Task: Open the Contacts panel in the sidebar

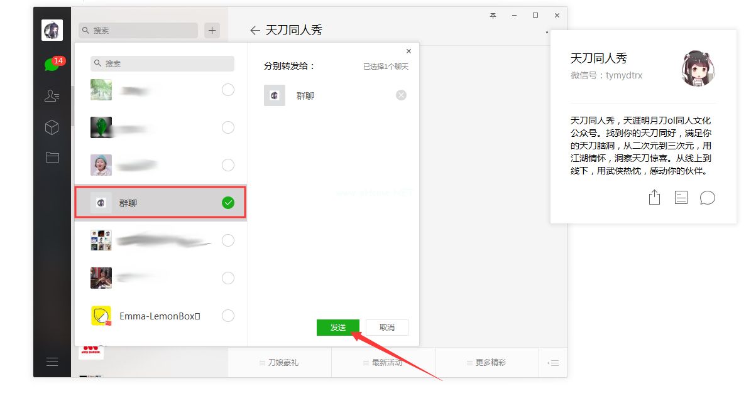Action: coord(52,97)
